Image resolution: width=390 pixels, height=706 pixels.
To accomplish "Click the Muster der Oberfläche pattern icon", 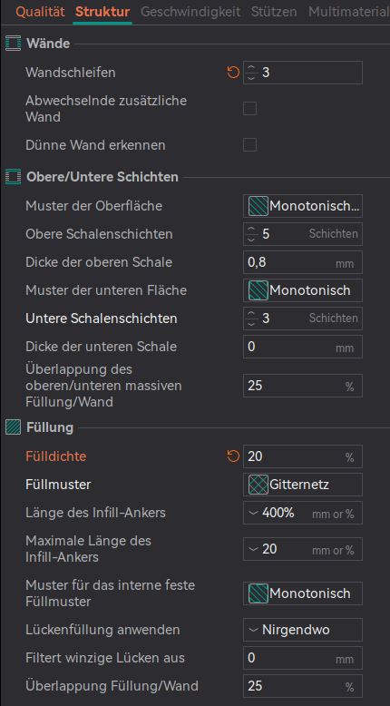I will pyautogui.click(x=258, y=206).
